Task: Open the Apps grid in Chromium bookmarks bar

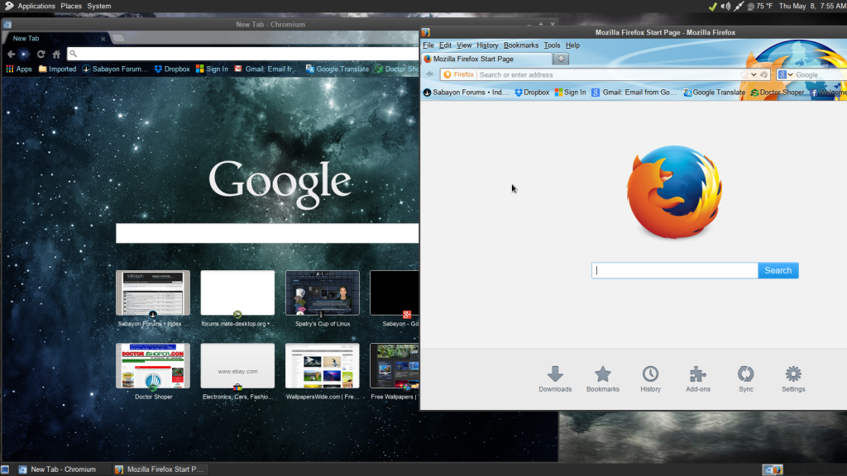Action: pos(19,69)
